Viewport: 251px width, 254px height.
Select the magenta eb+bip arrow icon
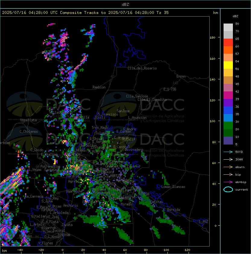[228, 182]
